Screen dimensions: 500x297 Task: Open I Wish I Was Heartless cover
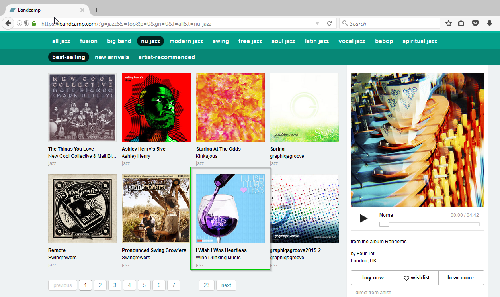click(230, 208)
